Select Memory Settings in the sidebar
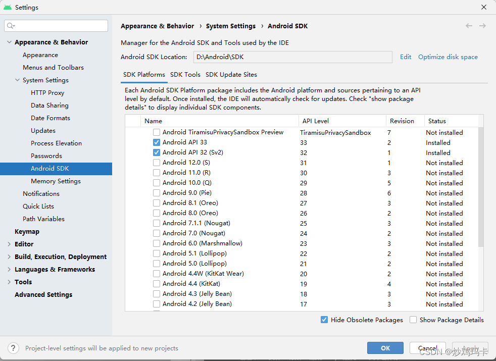 pos(56,181)
